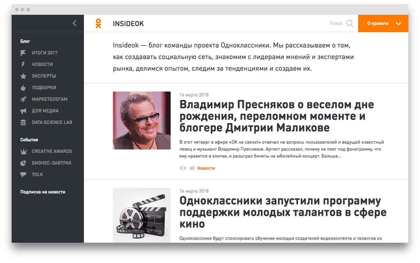
Task: Click the chevron arrow on the О проекте button
Action: (x=399, y=23)
